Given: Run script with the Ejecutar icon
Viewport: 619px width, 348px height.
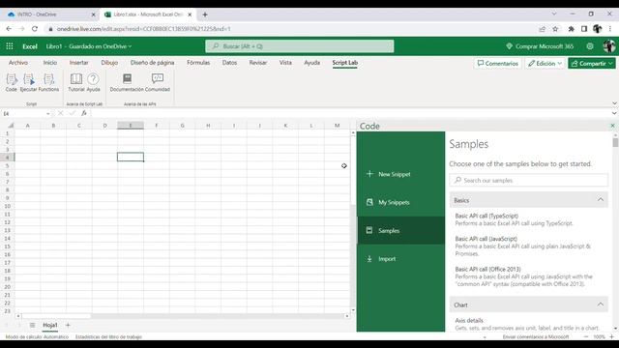Looking at the screenshot, I should (28, 82).
